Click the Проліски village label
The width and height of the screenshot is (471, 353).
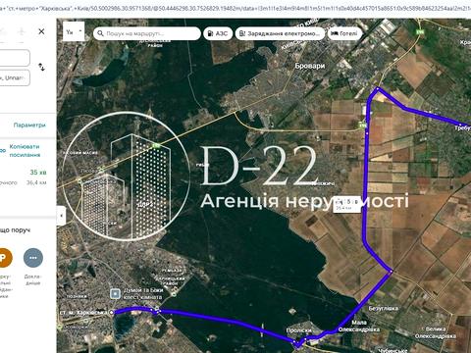(x=299, y=330)
